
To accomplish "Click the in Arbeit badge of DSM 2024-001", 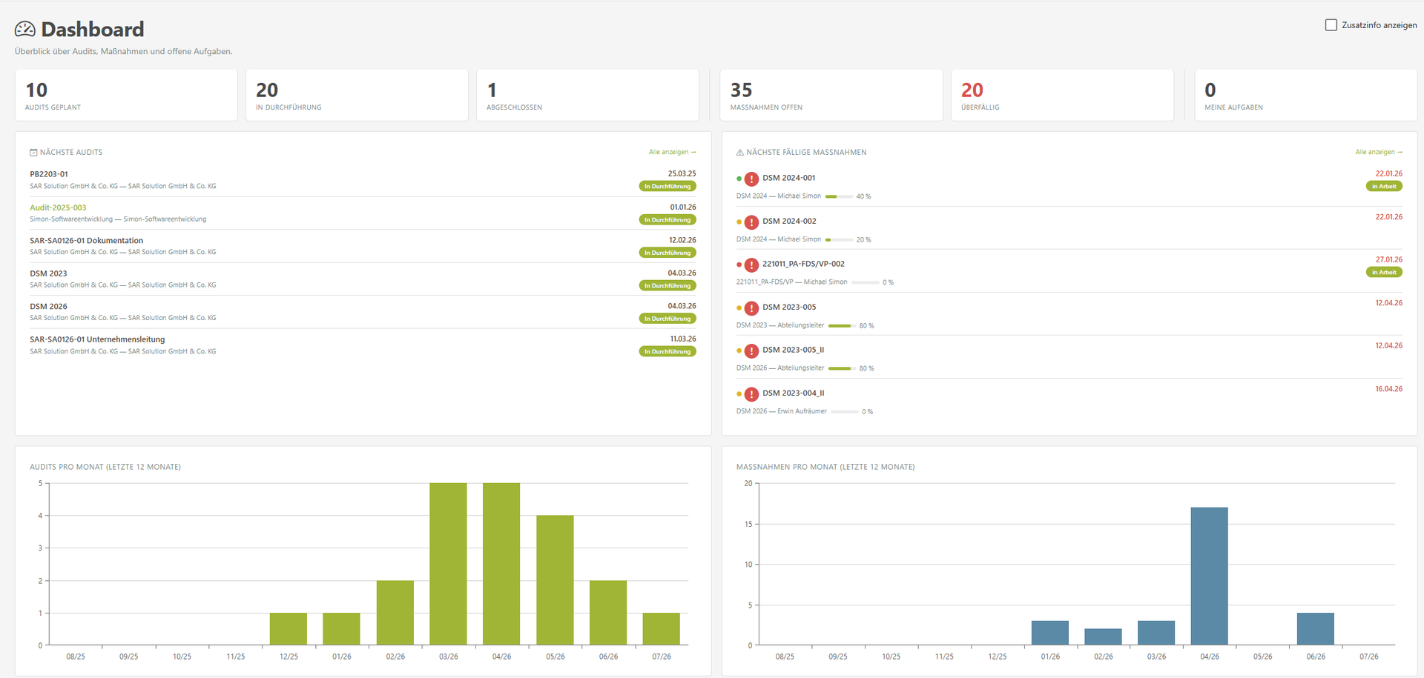I will (x=1384, y=186).
